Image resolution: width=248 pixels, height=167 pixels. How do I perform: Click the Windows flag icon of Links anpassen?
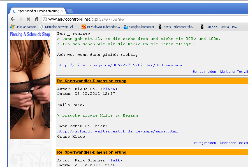pyautogui.click(x=12, y=27)
